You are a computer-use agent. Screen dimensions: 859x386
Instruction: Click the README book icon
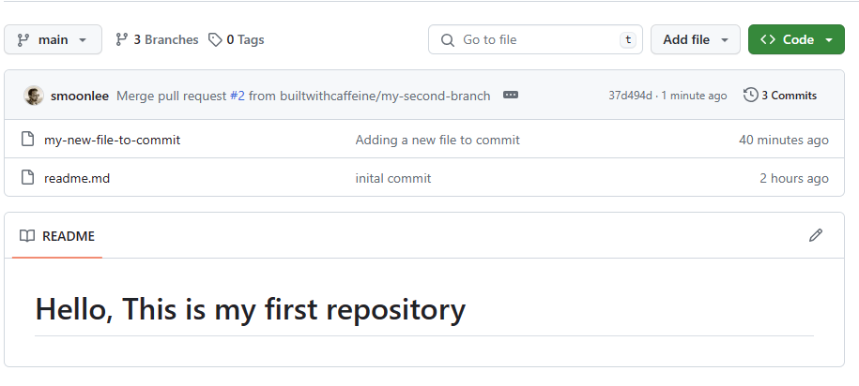pyautogui.click(x=27, y=236)
